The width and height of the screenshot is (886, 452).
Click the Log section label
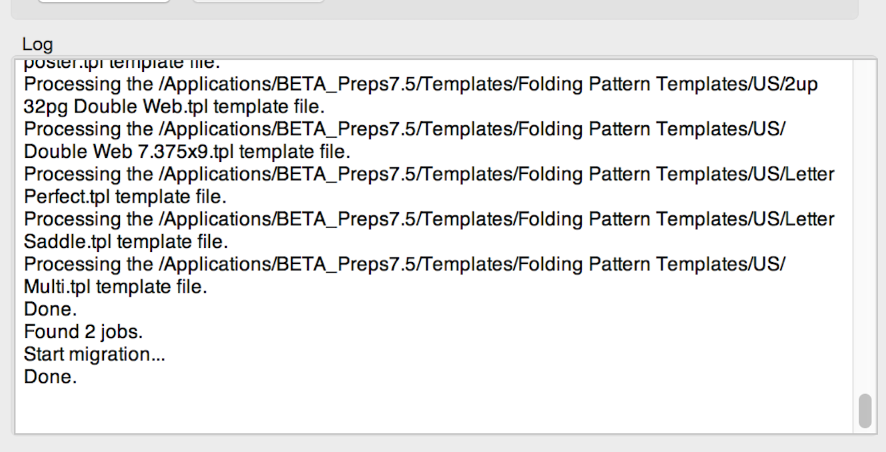click(x=37, y=44)
